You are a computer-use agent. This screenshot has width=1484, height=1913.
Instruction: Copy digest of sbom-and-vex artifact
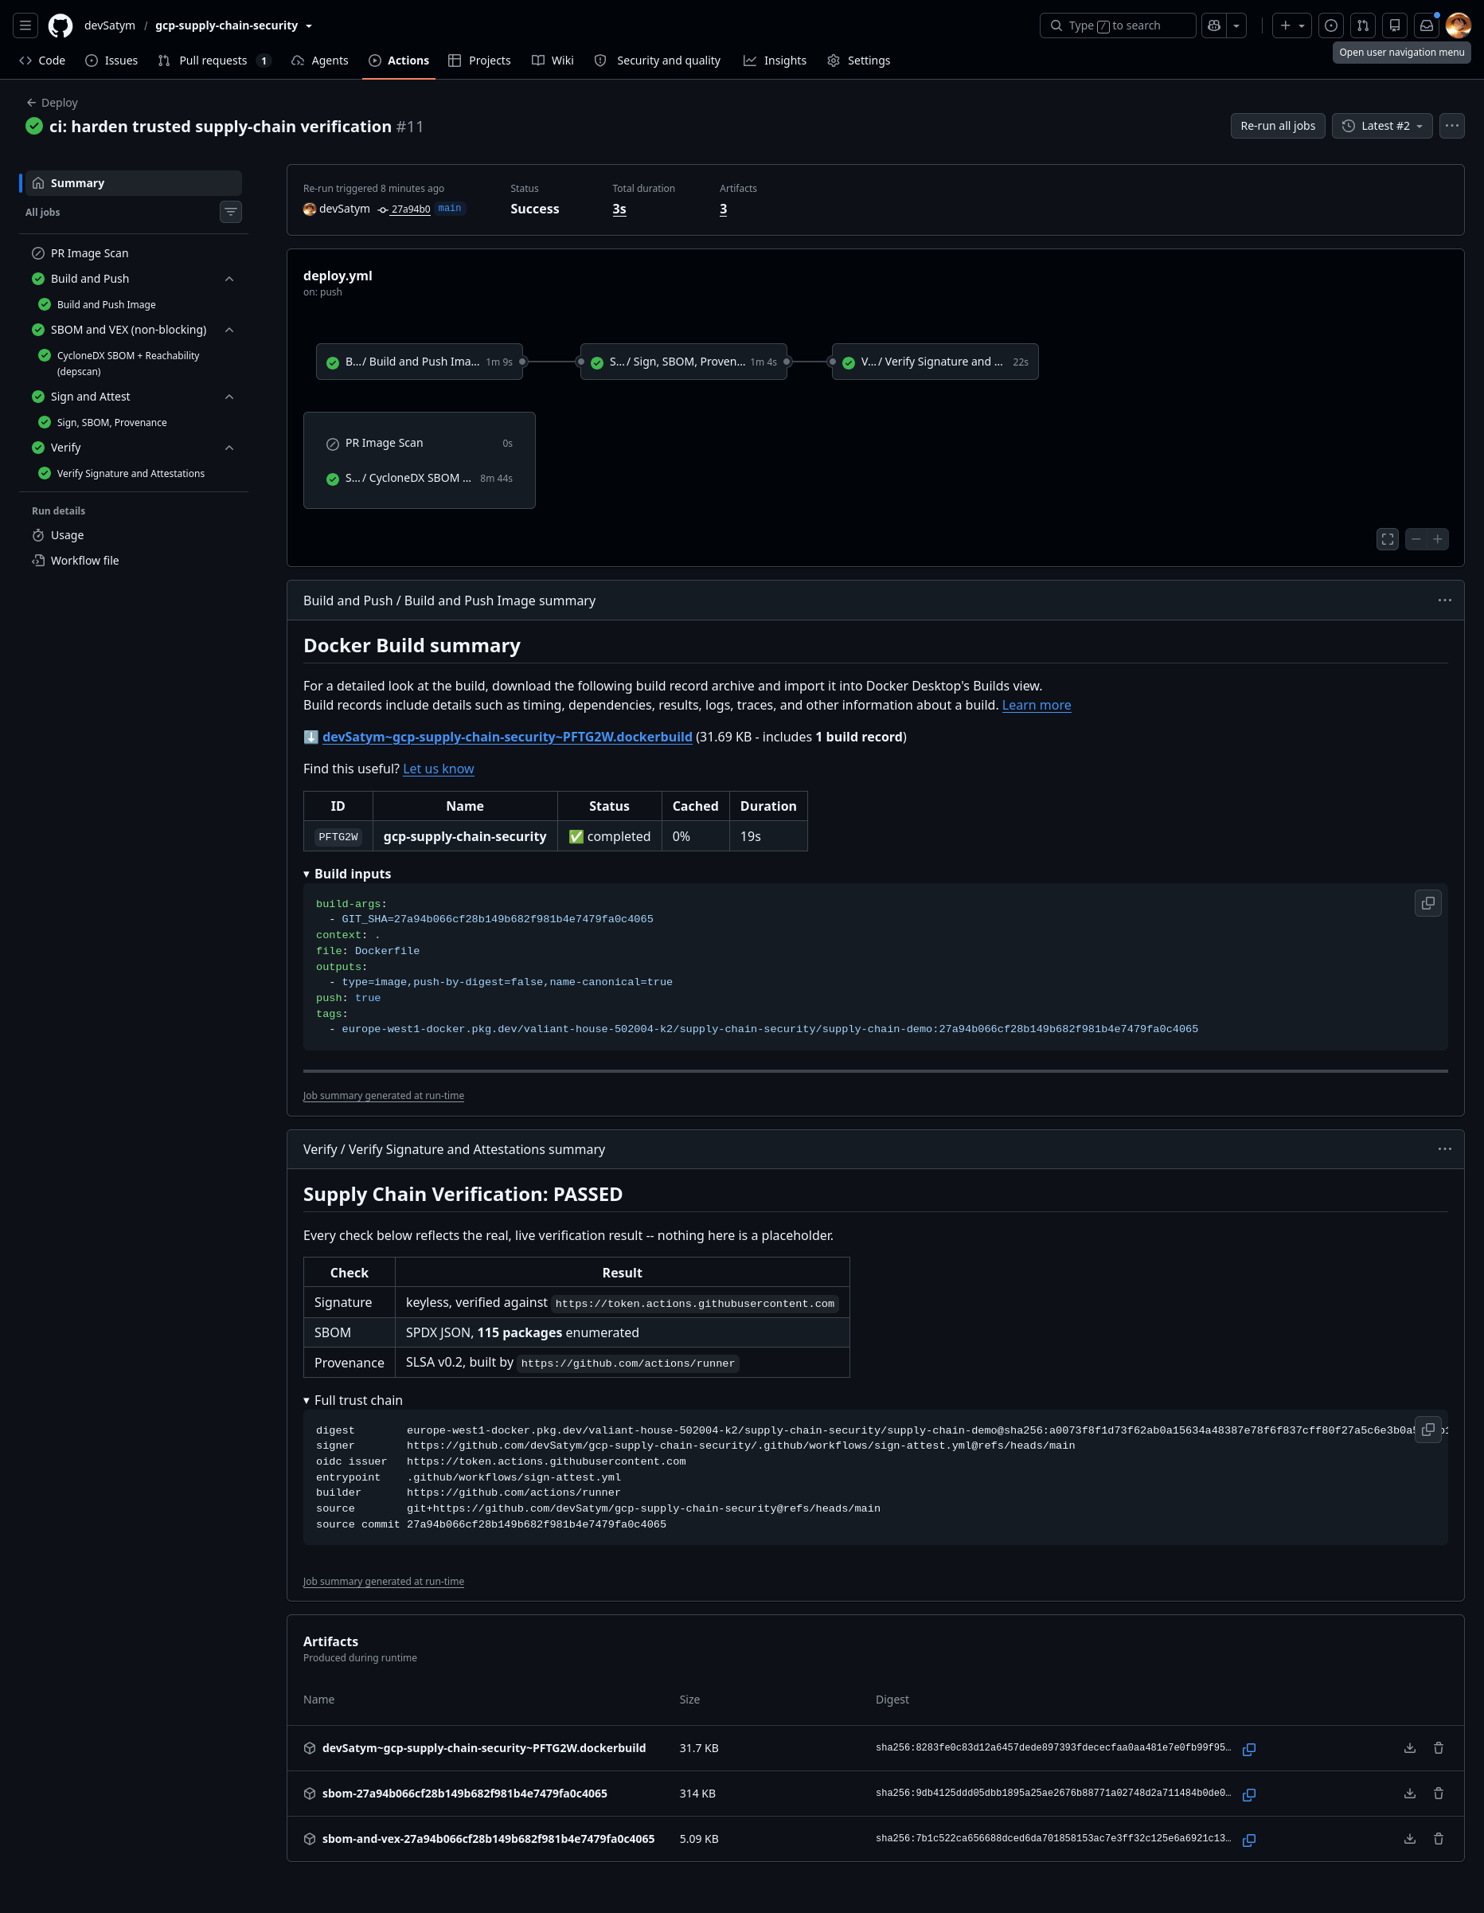pyautogui.click(x=1249, y=1840)
